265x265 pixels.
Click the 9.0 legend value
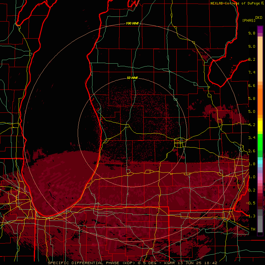[252, 46]
